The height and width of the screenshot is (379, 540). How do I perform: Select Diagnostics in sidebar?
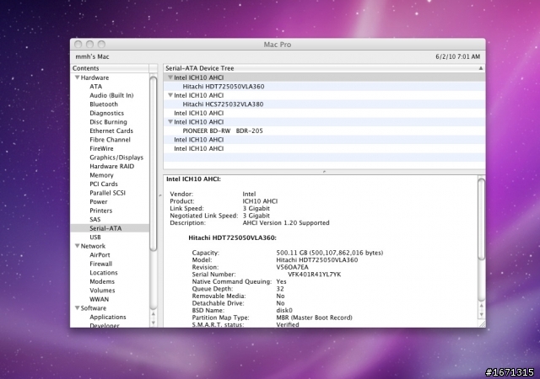coord(107,113)
